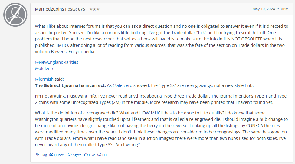Screen dimensions: 295x164
Task: Flag this post using the Flag label
Action: [x=44, y=155]
